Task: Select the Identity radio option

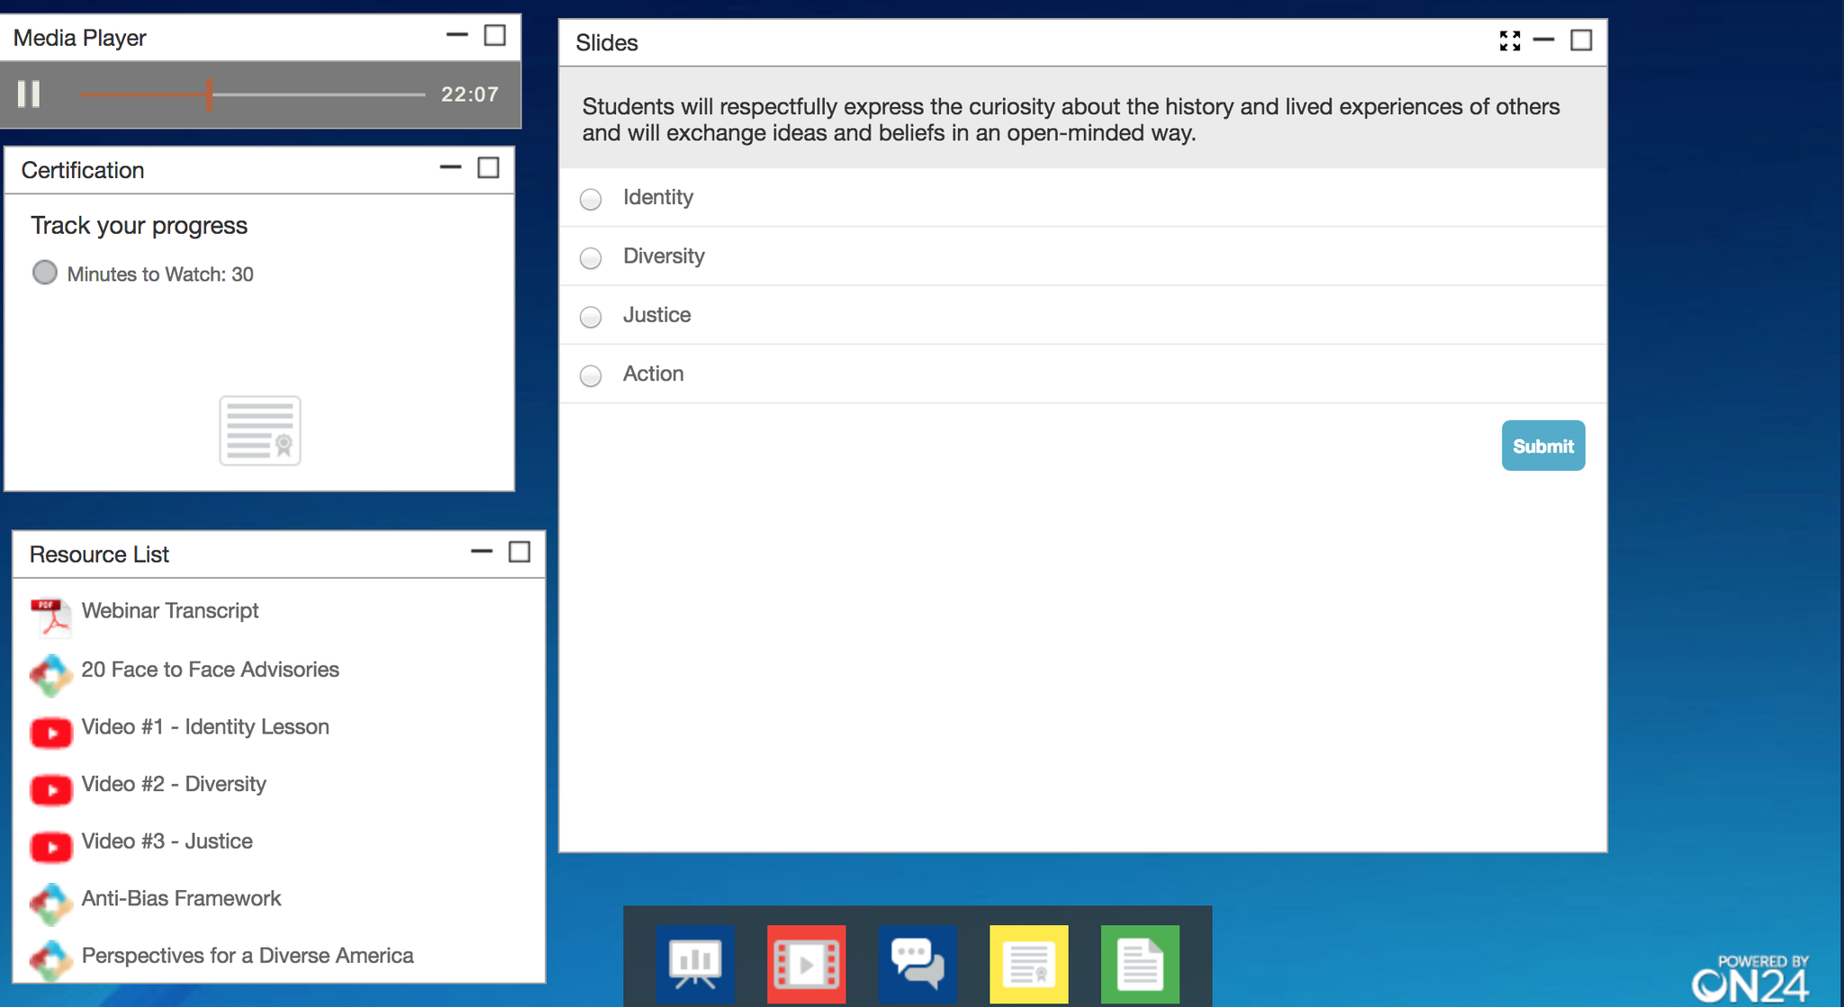Action: [591, 199]
